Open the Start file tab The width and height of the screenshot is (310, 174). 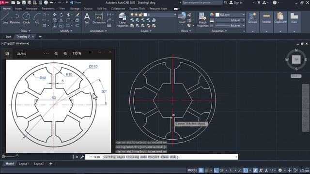coord(8,37)
